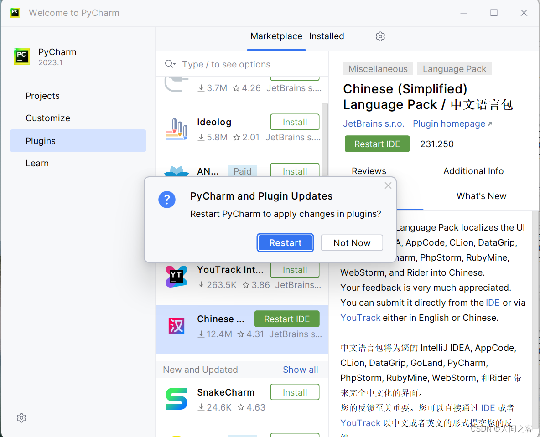
Task: Open the IDE link in English description
Action: click(493, 303)
